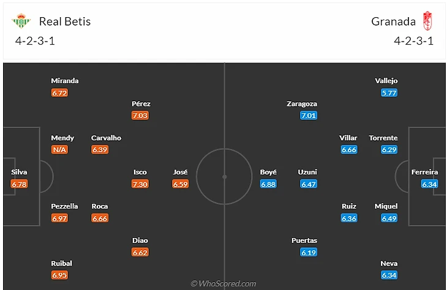Click the Real Betis club crest
Image resolution: width=447 pixels, height=290 pixels.
21,21
